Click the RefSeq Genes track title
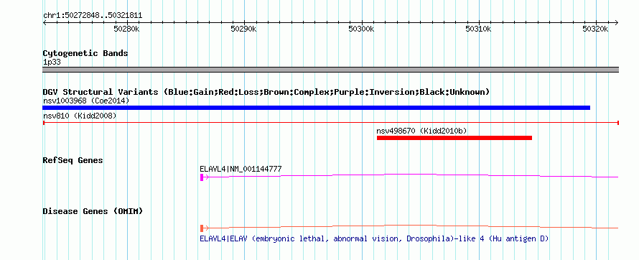Image resolution: width=639 pixels, height=260 pixels. click(x=73, y=160)
